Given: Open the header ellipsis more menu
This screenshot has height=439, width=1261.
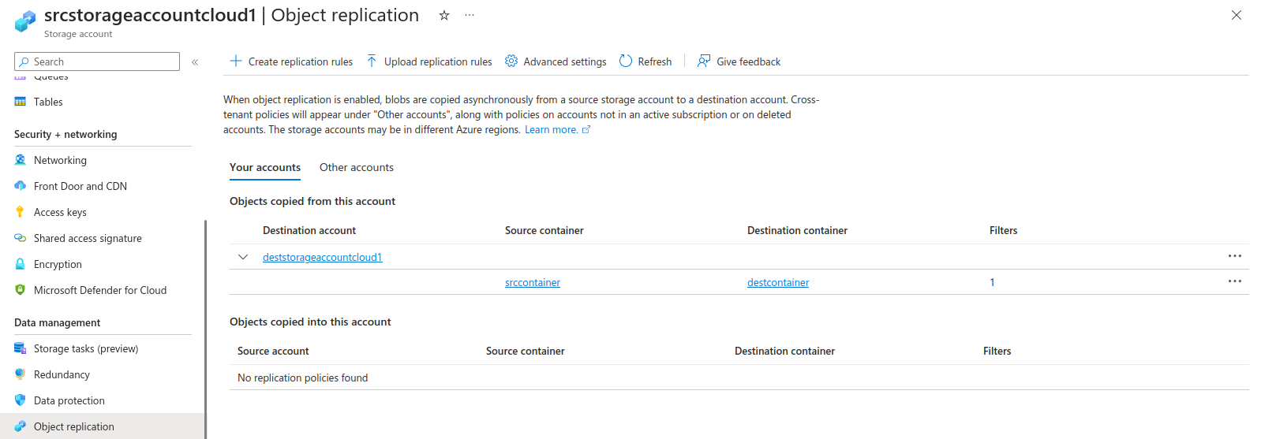Looking at the screenshot, I should [x=470, y=16].
